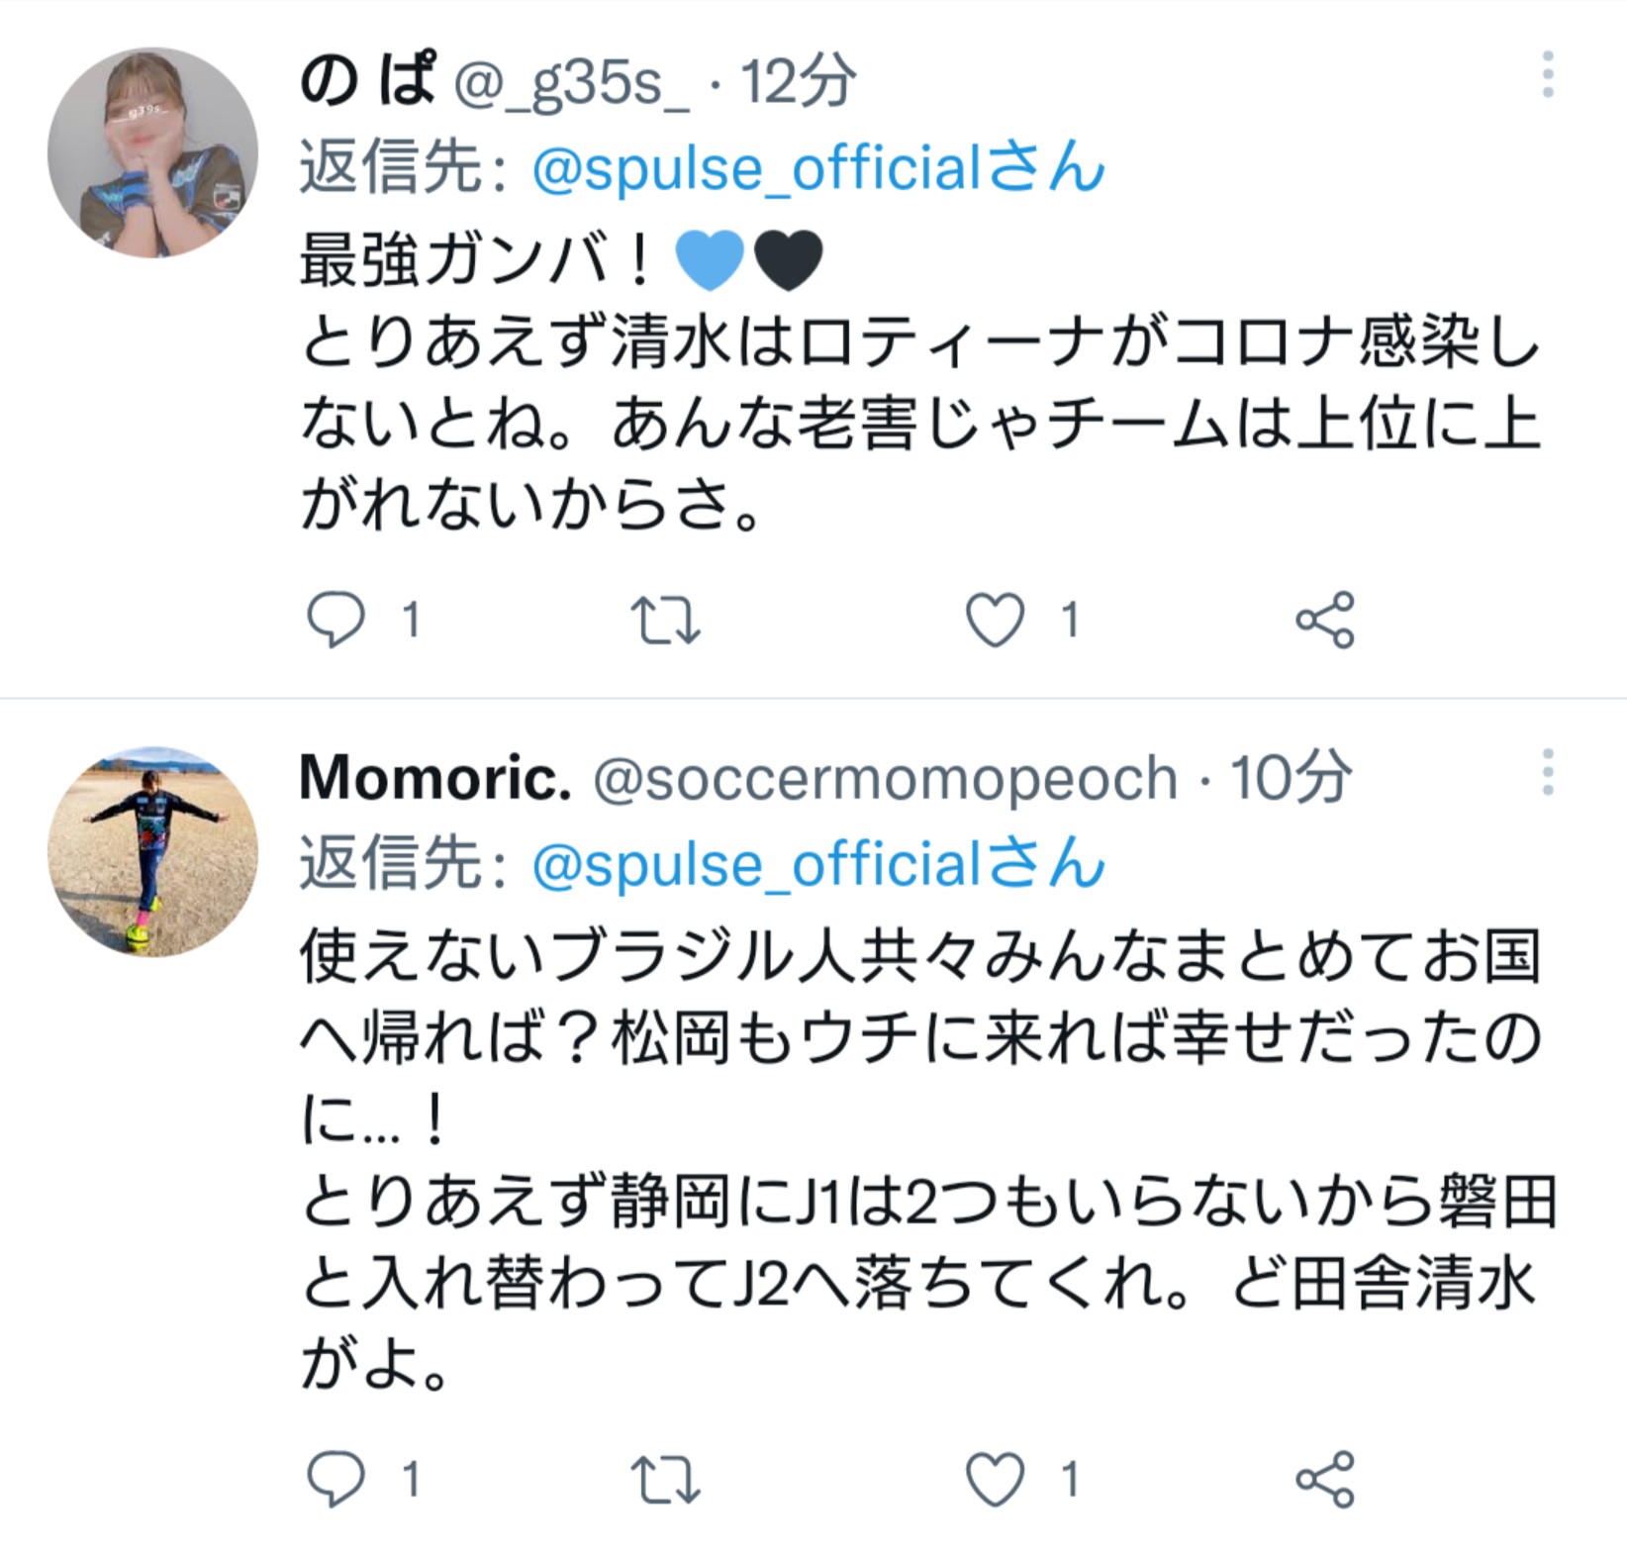The height and width of the screenshot is (1549, 1627).
Task: Share Momoric.'s tweet
Action: [x=1324, y=1480]
